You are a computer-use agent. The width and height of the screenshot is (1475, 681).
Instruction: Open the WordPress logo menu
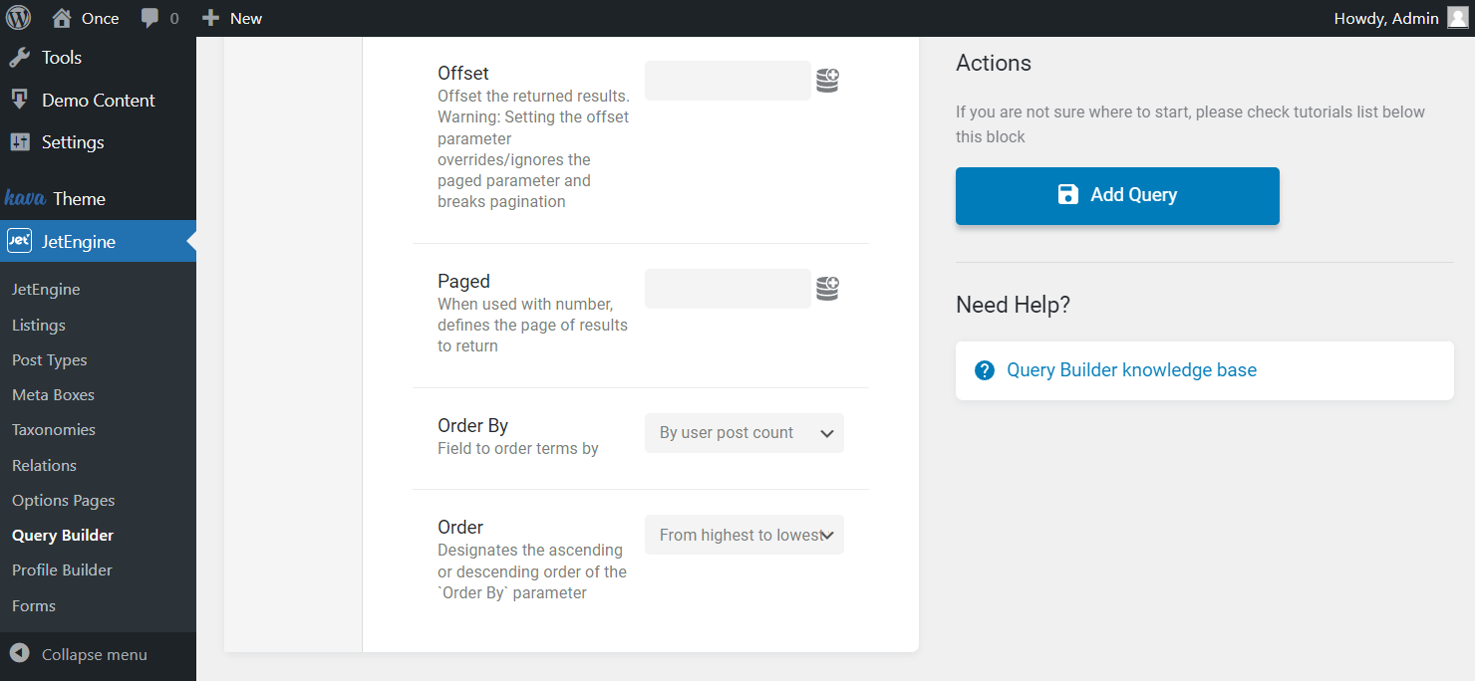coord(18,18)
